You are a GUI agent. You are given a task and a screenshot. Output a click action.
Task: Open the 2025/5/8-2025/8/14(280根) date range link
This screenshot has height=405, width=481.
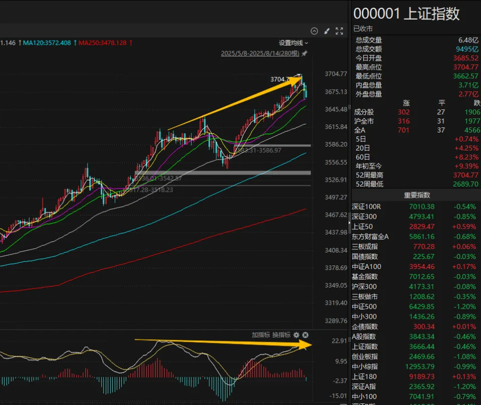[260, 54]
